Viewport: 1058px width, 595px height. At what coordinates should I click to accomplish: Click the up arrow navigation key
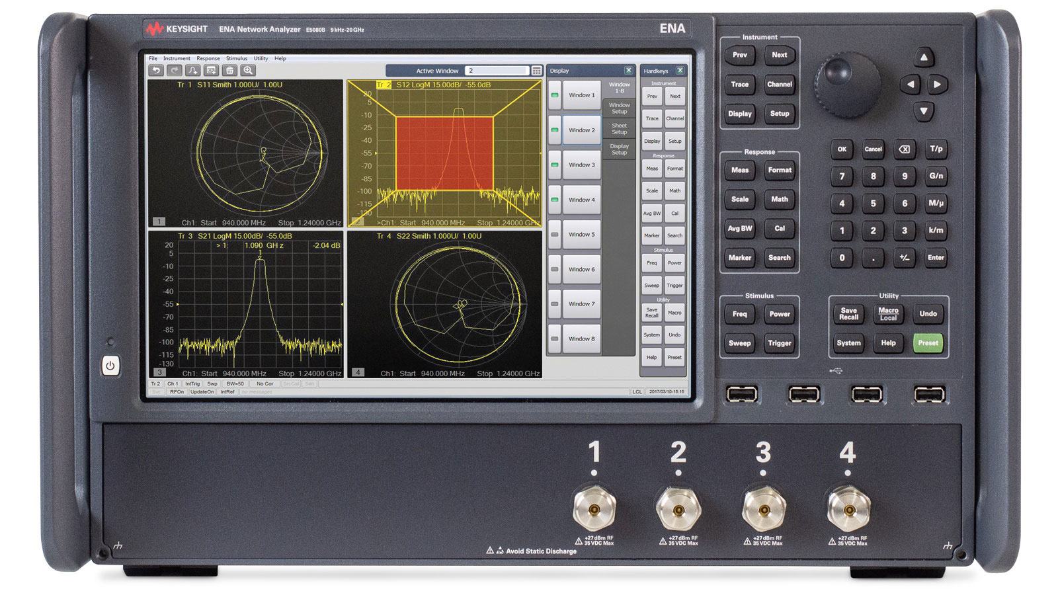pyautogui.click(x=924, y=58)
